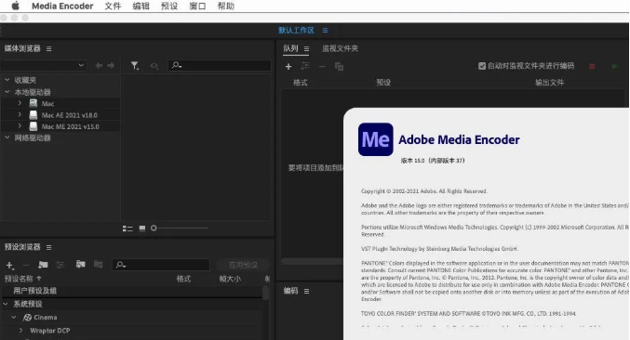Click the Me logo in About dialog
The image size is (630, 340).
pyautogui.click(x=376, y=139)
